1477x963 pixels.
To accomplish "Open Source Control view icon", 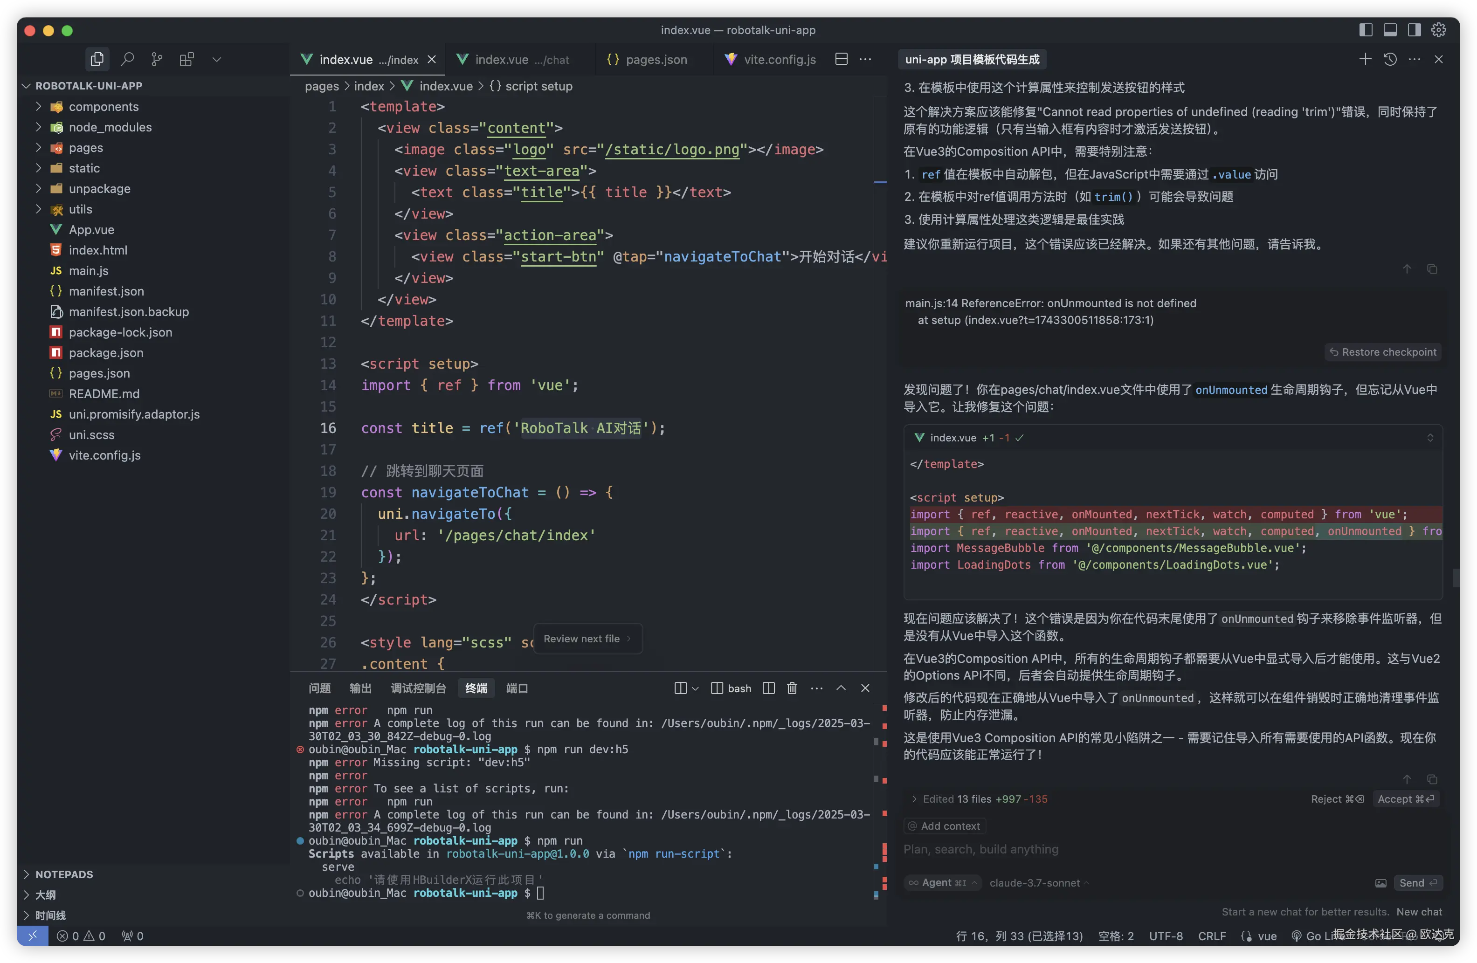I will pos(157,59).
